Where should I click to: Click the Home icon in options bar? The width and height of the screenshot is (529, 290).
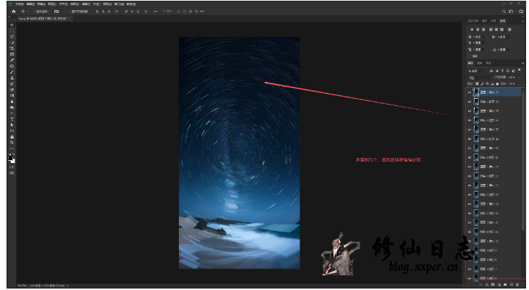click(x=13, y=12)
